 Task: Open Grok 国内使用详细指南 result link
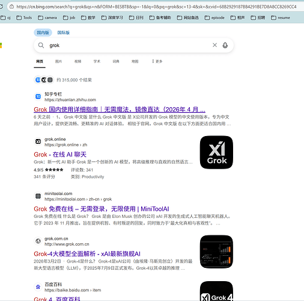point(120,110)
